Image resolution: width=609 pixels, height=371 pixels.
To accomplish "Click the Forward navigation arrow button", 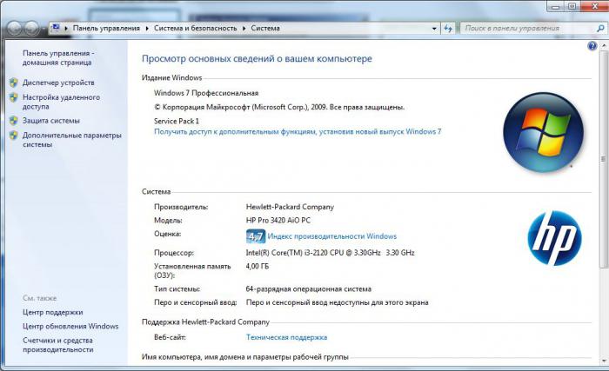I will point(31,28).
